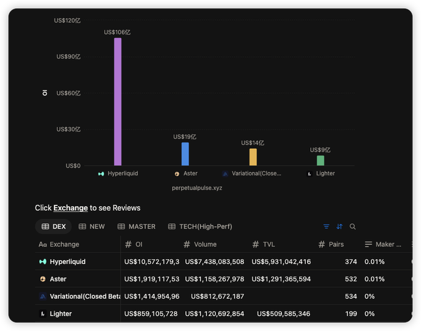Screen dimensions: 421x331
Task: Click the OI column number icon
Action: click(x=128, y=244)
